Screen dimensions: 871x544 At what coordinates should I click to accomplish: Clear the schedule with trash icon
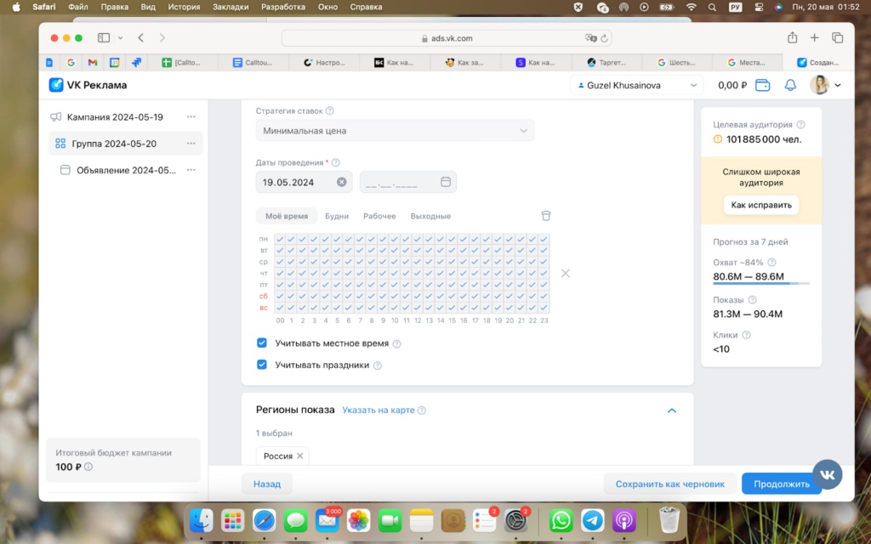(546, 216)
